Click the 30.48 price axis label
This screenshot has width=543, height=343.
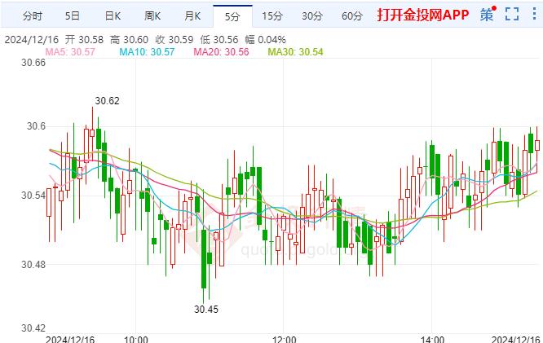[x=33, y=265]
